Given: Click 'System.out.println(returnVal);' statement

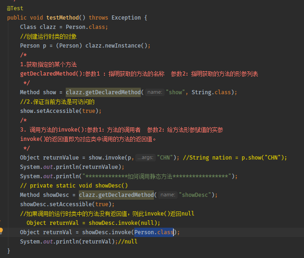Looking at the screenshot, I should pyautogui.click(x=69, y=242).
